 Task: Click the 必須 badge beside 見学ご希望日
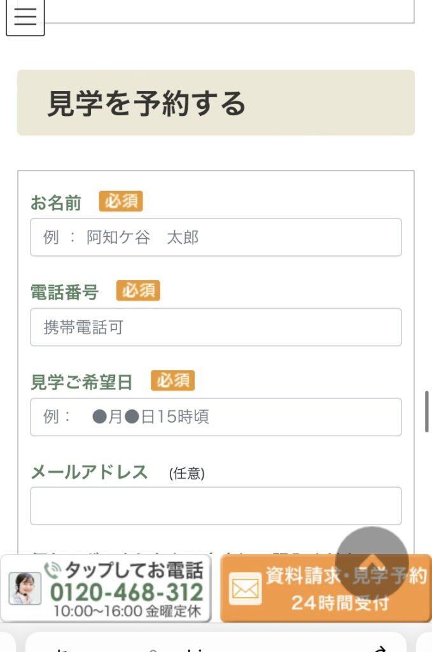click(x=173, y=381)
